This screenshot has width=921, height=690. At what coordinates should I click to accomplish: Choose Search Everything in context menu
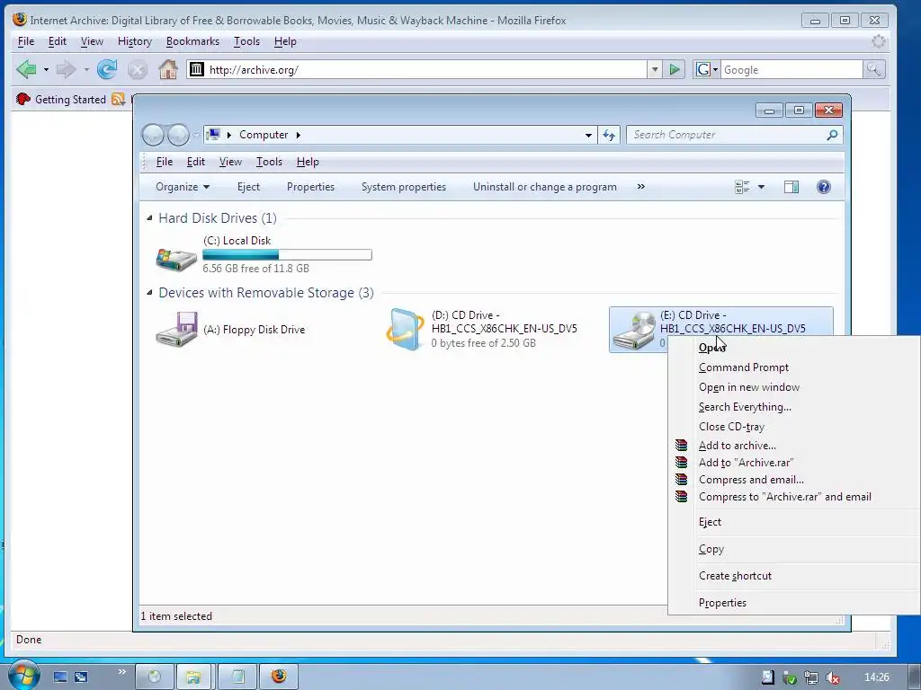click(793, 407)
